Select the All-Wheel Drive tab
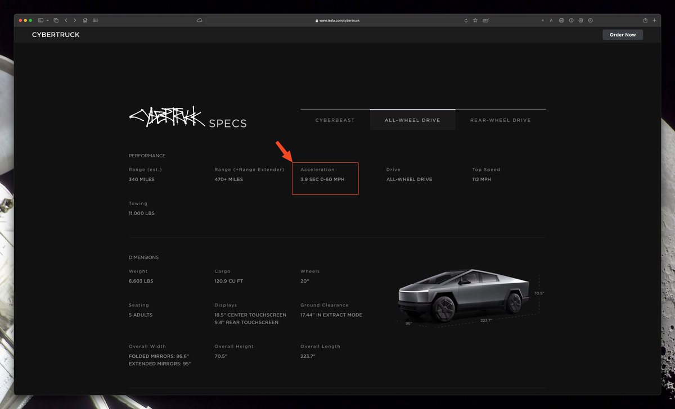The image size is (675, 409). [x=412, y=120]
